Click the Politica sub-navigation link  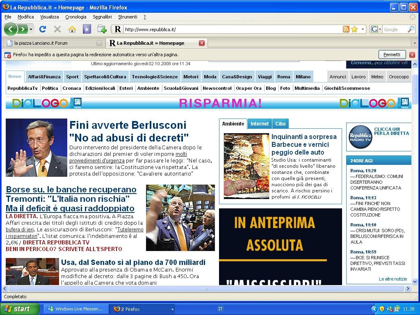[50, 88]
